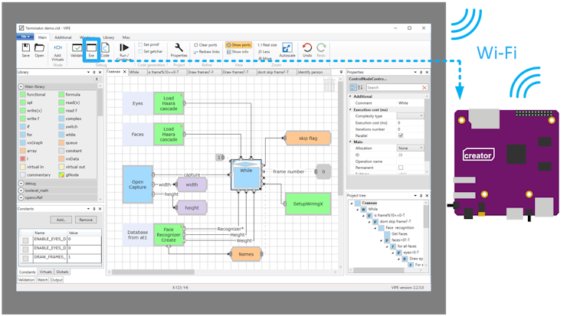Expand the debug library section
Viewport: 567px width, 316px height.
coord(21,184)
